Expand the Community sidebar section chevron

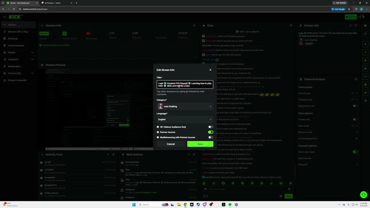(32, 73)
